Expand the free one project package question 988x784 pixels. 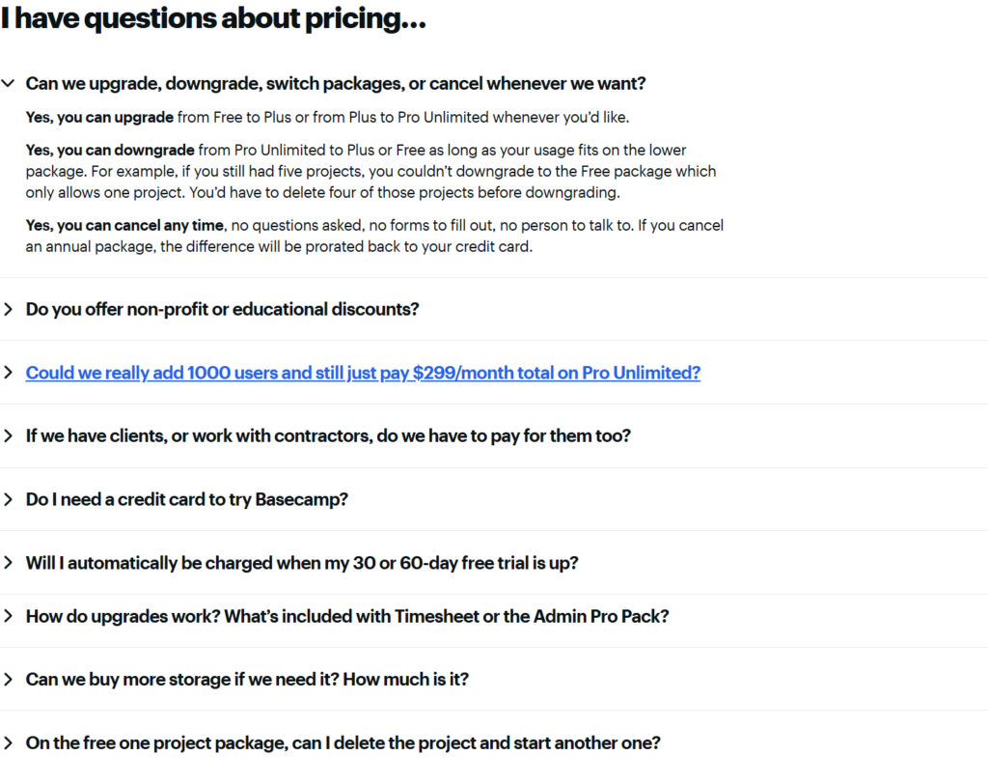343,742
